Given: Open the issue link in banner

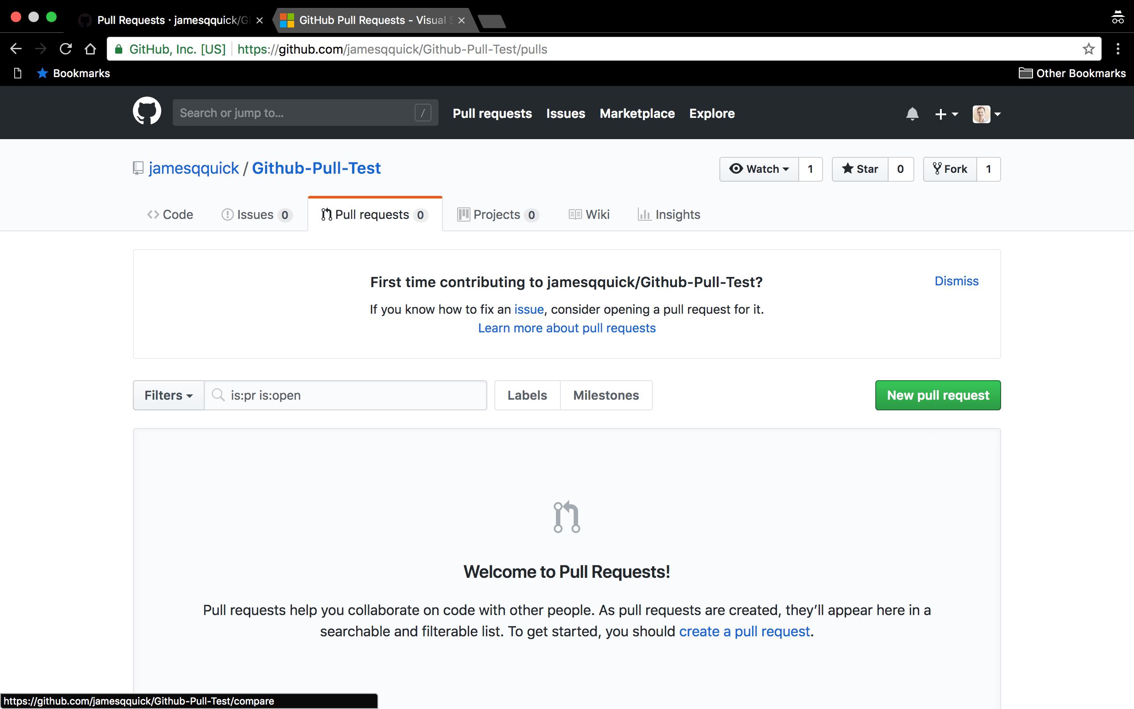Looking at the screenshot, I should 529,309.
